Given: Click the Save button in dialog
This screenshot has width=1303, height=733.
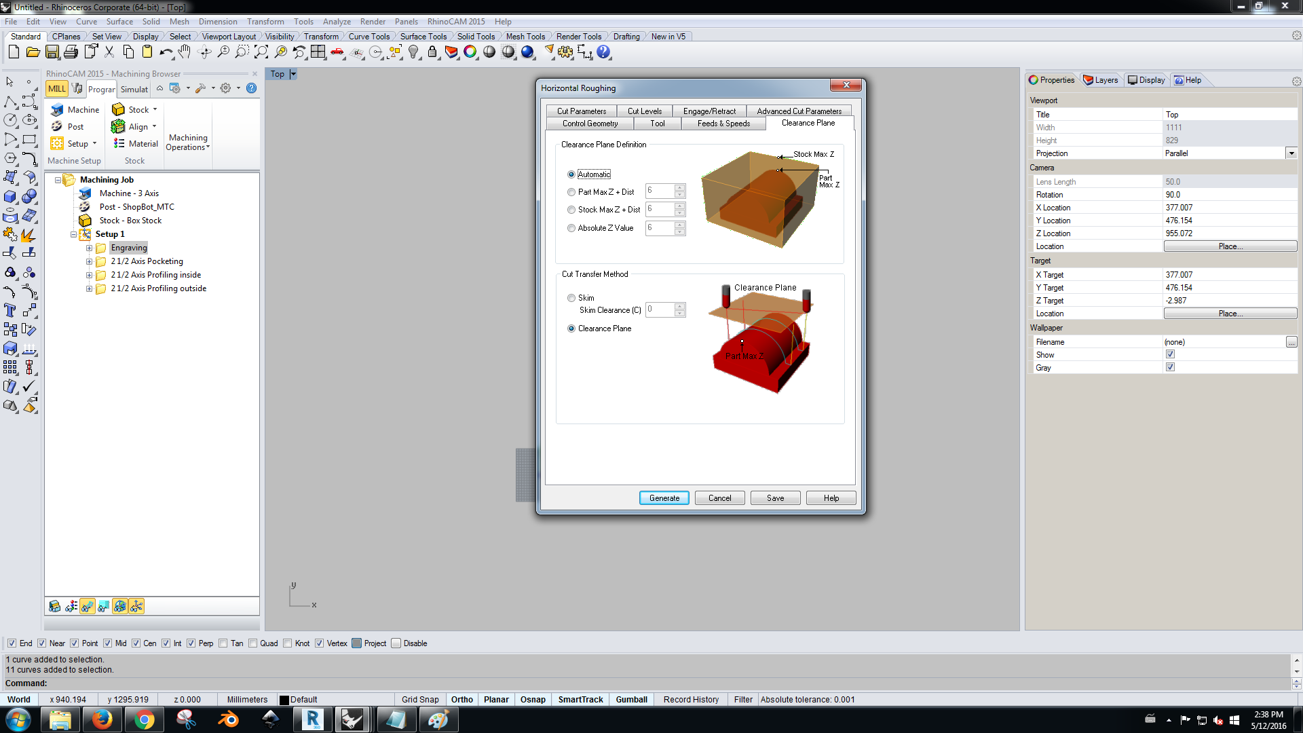Looking at the screenshot, I should [x=776, y=498].
